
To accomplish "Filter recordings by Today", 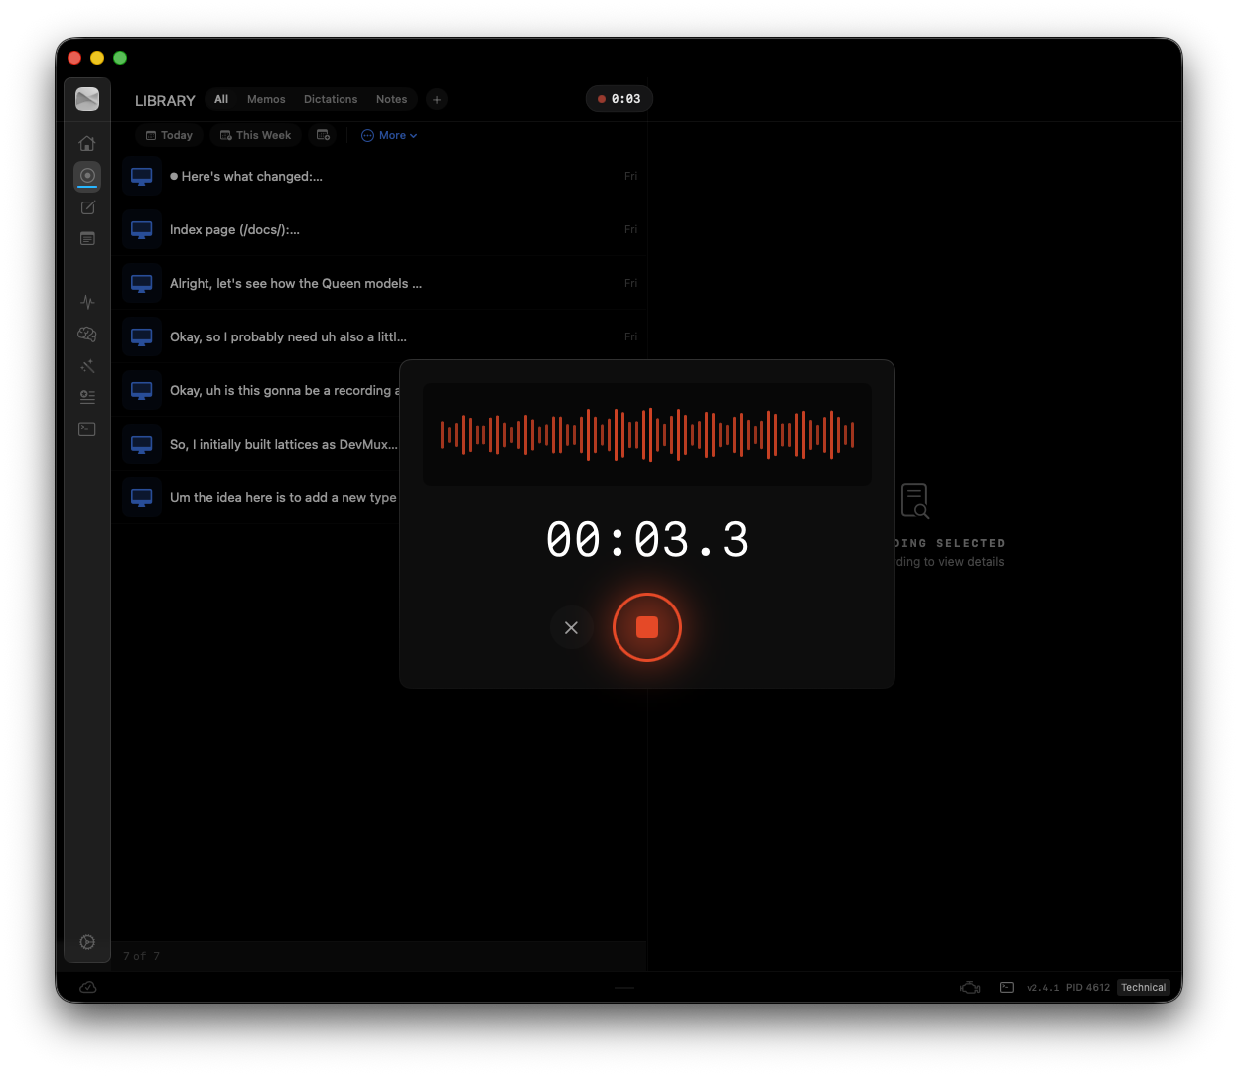I will (169, 135).
